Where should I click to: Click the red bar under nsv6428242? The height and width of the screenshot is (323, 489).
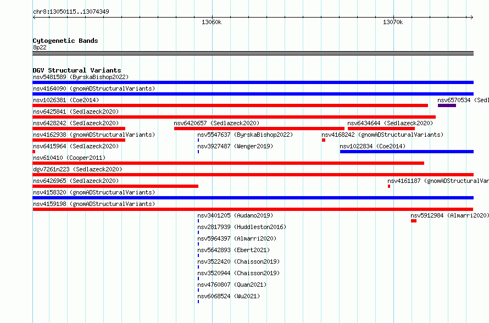[x=79, y=129]
